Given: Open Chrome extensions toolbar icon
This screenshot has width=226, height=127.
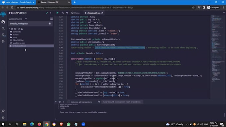Looking at the screenshot, I should 199,8.
